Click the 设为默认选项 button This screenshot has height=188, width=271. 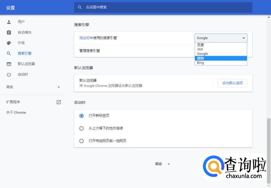click(x=232, y=83)
